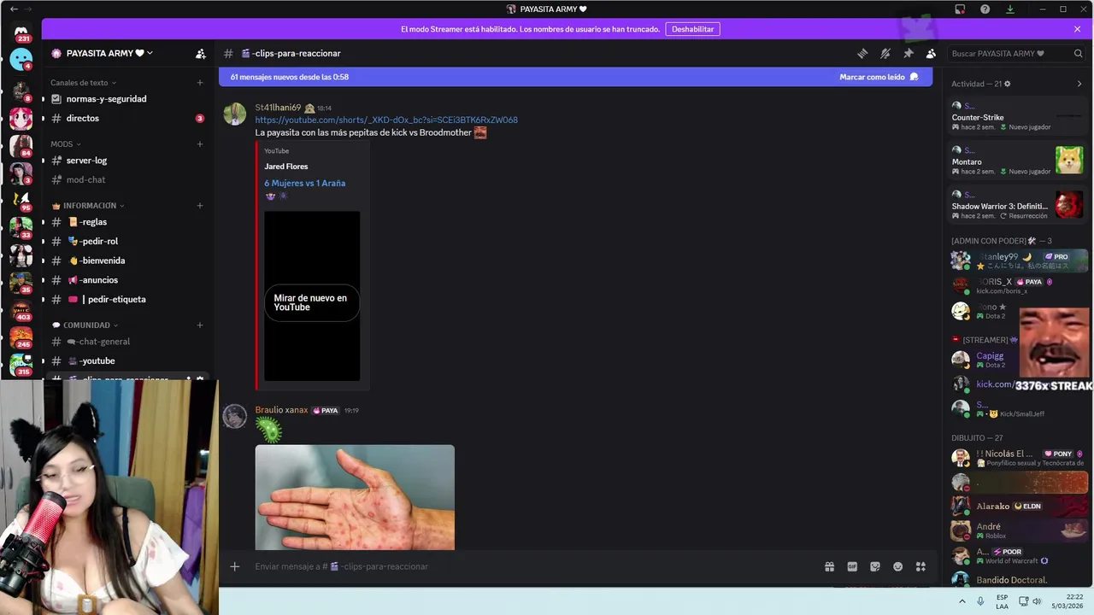
Task: Open Windows volume speaker icon
Action: [1037, 601]
